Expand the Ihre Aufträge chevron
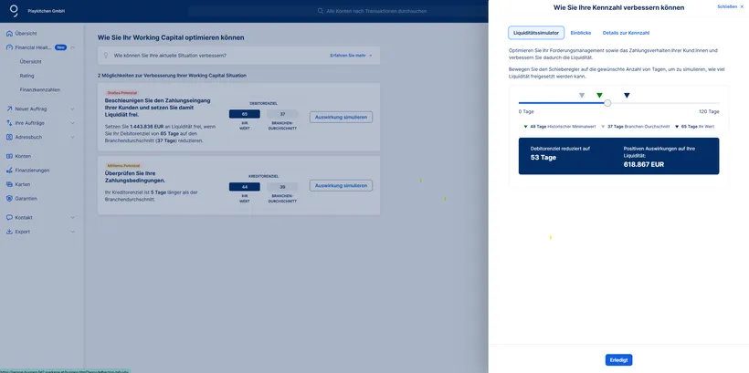This screenshot has height=373, width=749. tap(72, 122)
